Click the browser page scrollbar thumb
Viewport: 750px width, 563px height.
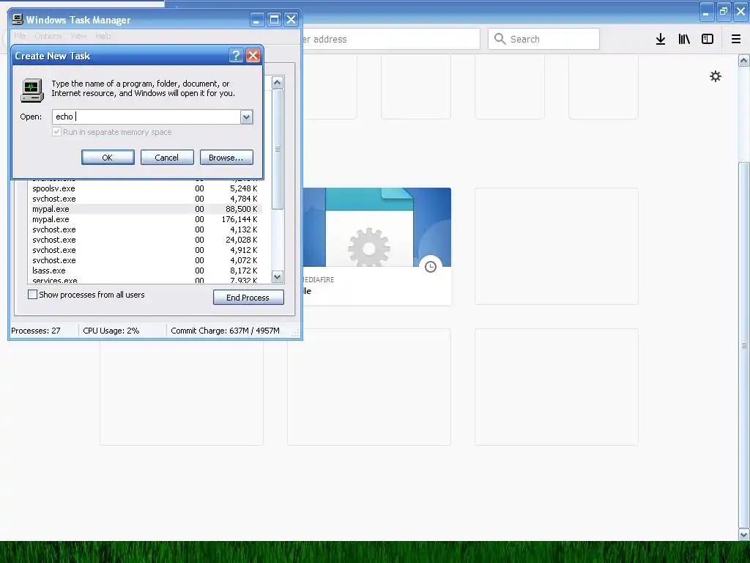[x=744, y=345]
